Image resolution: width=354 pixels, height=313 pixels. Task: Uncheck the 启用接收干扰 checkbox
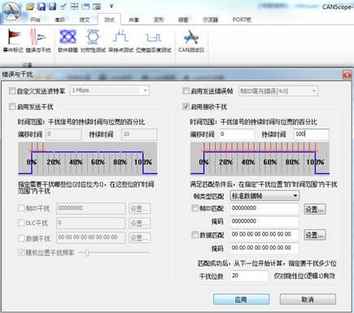186,107
